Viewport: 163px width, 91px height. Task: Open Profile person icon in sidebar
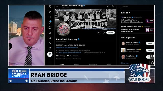coord(50,43)
